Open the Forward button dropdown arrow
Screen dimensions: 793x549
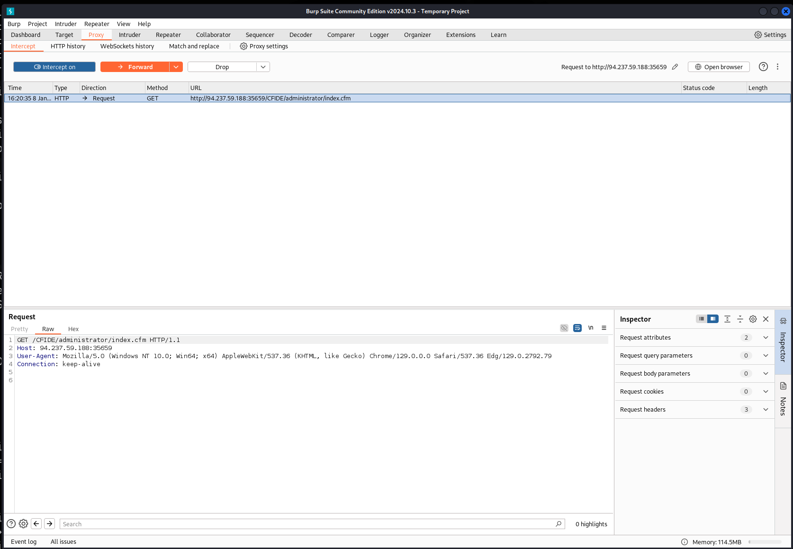pyautogui.click(x=176, y=67)
